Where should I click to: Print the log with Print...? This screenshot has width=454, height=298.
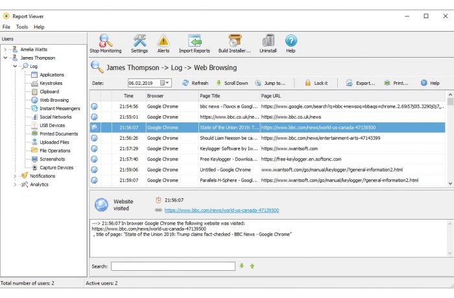pyautogui.click(x=396, y=83)
